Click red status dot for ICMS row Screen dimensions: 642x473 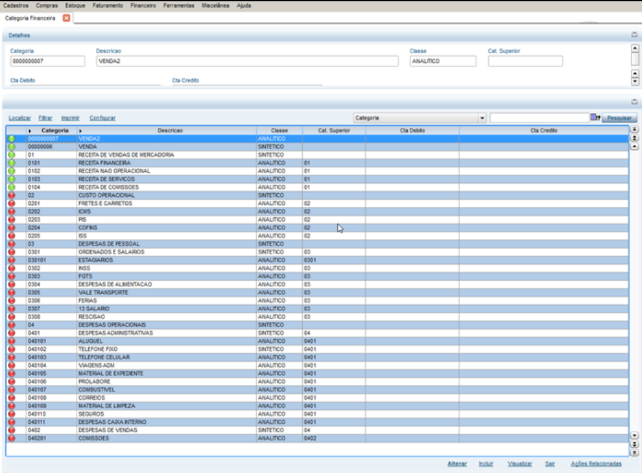pos(12,212)
